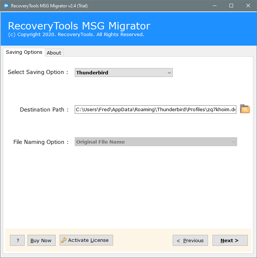Click the 'Destination Path :' label
The height and width of the screenshot is (258, 257).
[x=44, y=110]
